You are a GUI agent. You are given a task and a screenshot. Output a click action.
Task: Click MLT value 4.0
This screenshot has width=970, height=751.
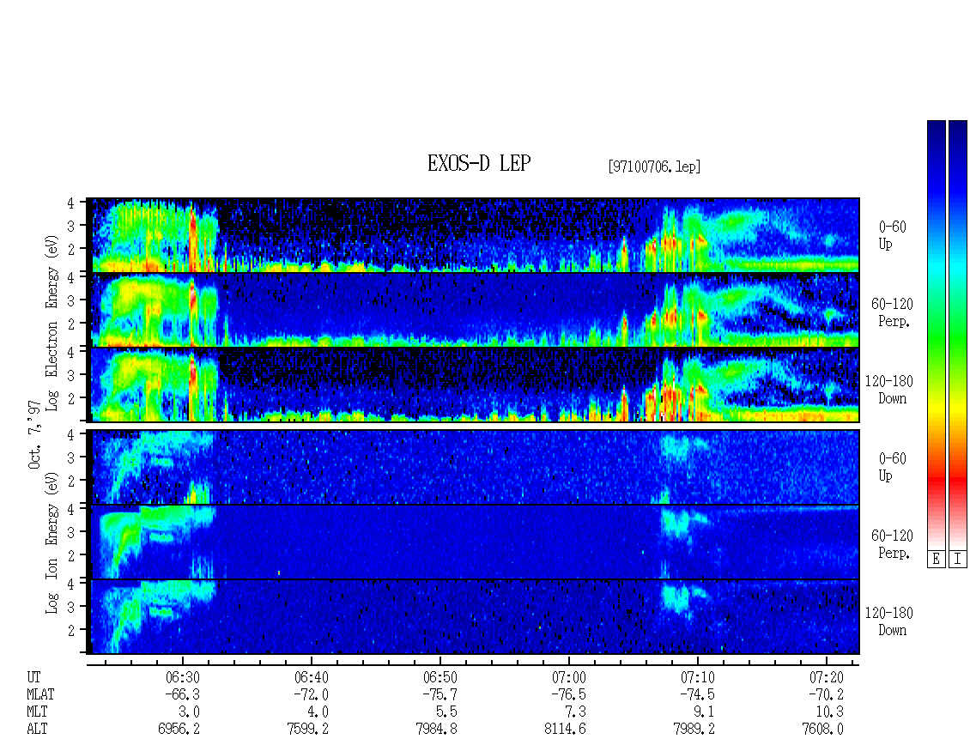pyautogui.click(x=318, y=712)
